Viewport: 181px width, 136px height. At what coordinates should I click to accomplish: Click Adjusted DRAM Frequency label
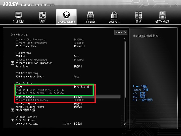coord(32,100)
